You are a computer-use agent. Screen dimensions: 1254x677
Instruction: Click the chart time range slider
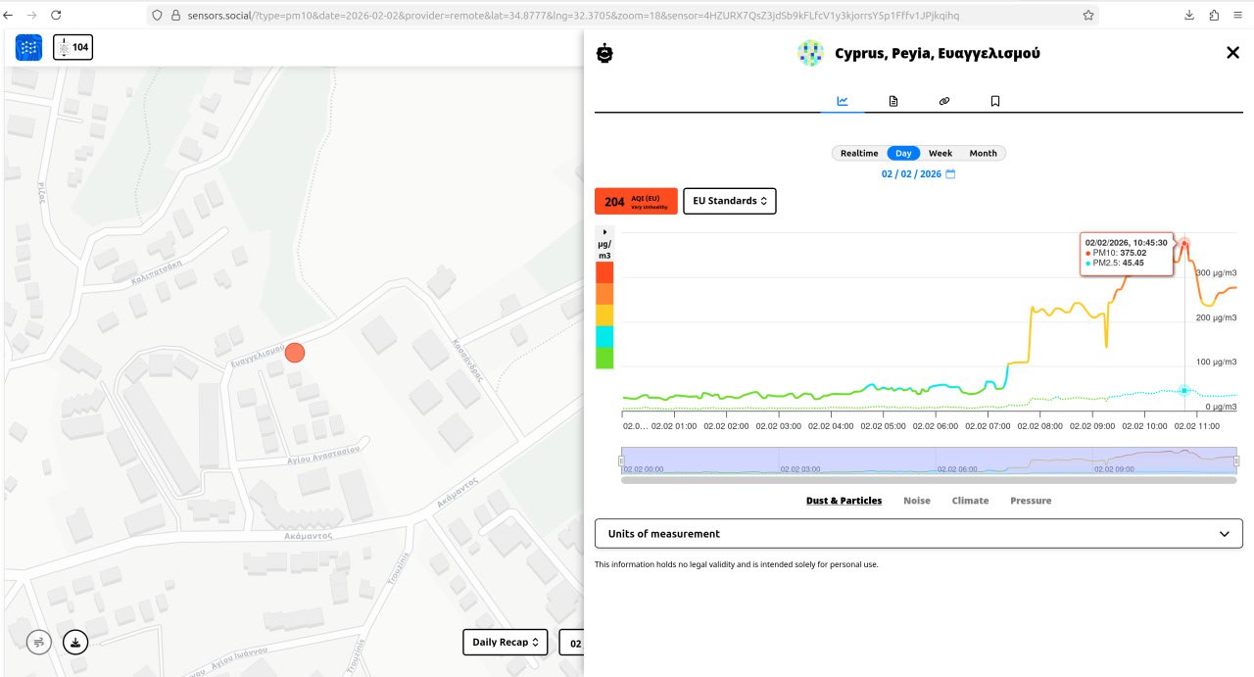[928, 461]
